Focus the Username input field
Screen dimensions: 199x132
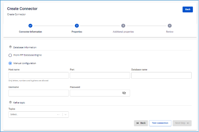tap(39, 93)
